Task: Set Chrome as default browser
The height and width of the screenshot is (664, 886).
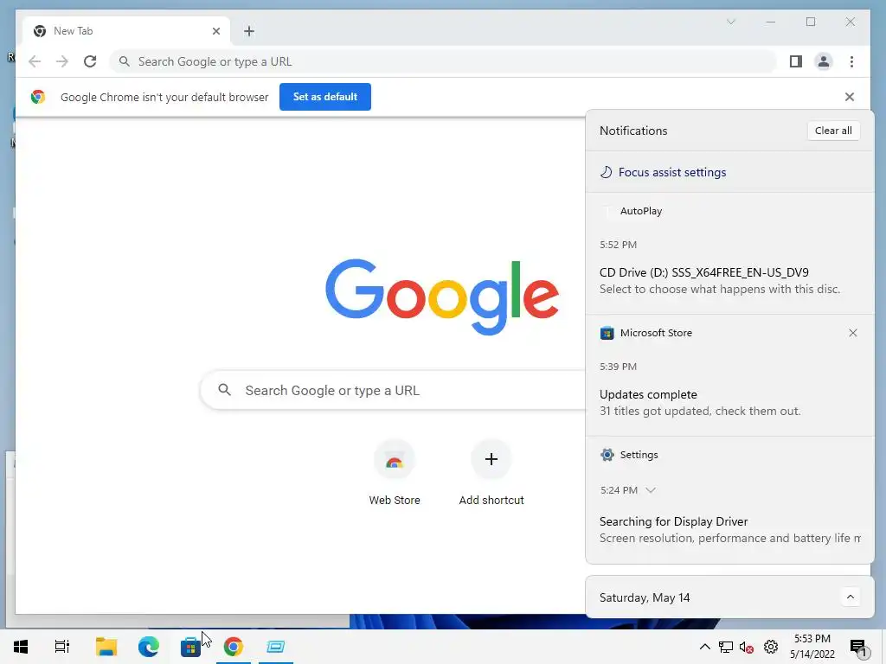Action: click(x=325, y=97)
